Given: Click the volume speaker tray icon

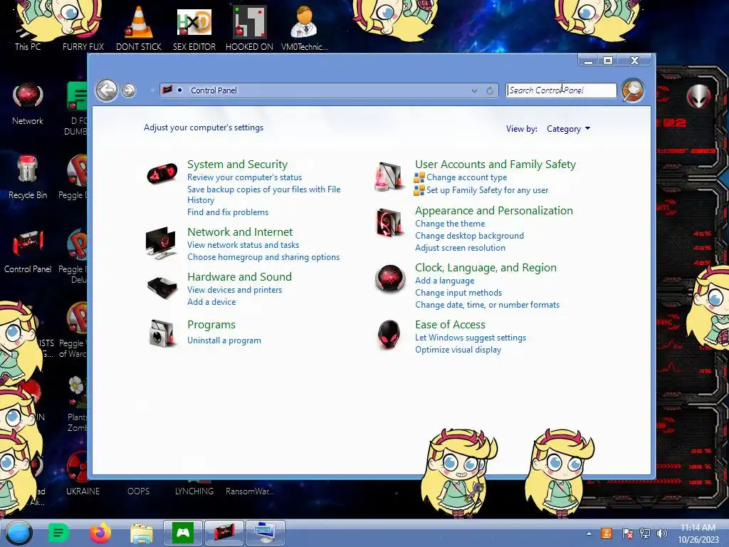Looking at the screenshot, I should click(661, 533).
